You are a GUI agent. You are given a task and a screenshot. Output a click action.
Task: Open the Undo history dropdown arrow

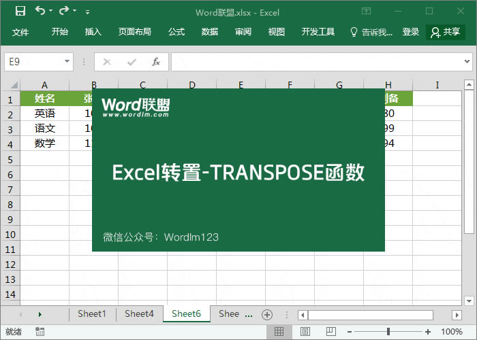click(51, 11)
